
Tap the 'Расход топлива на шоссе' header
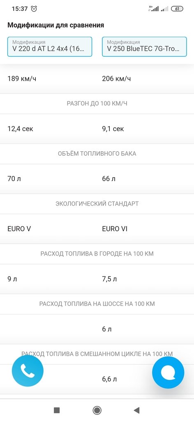[x=97, y=304]
